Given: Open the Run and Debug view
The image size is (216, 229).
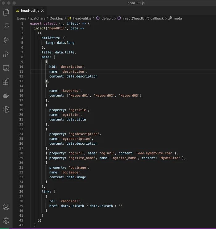Looking at the screenshot, I should coord(6,54).
